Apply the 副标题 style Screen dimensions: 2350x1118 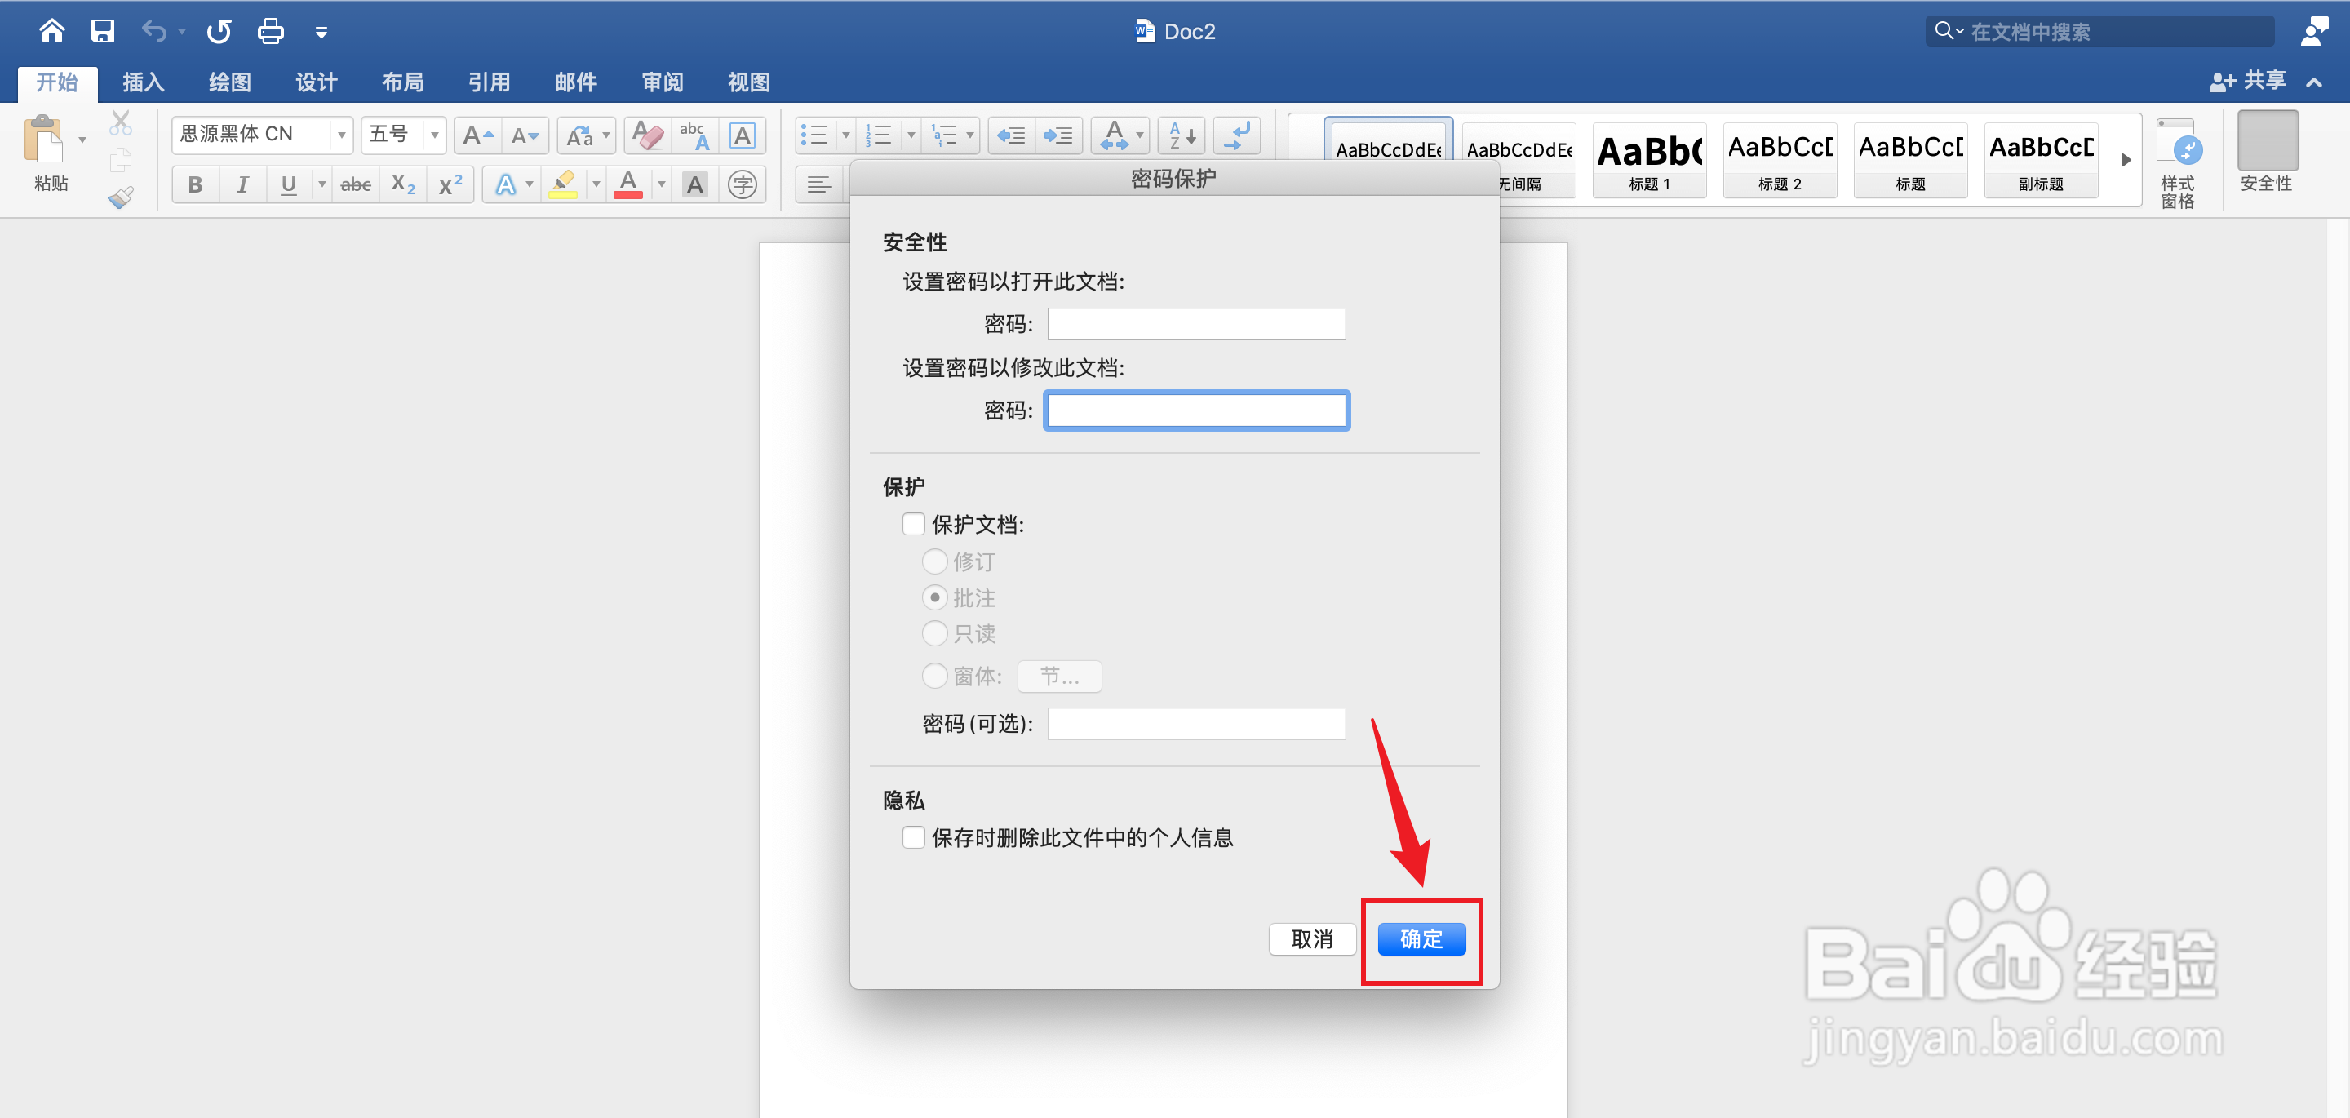click(2041, 161)
